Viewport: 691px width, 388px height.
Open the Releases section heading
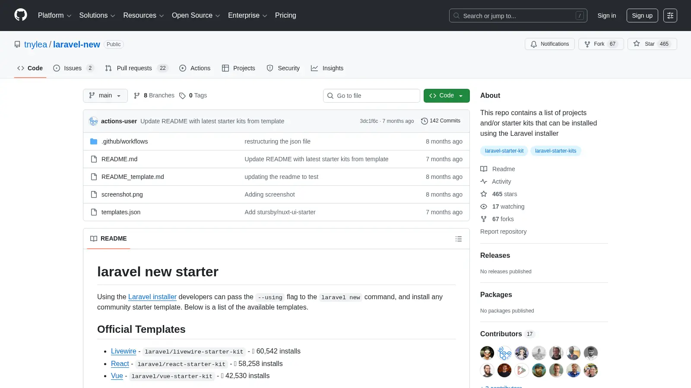click(495, 255)
